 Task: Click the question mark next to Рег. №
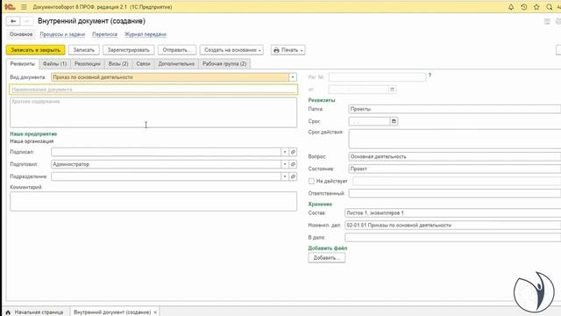[430, 75]
